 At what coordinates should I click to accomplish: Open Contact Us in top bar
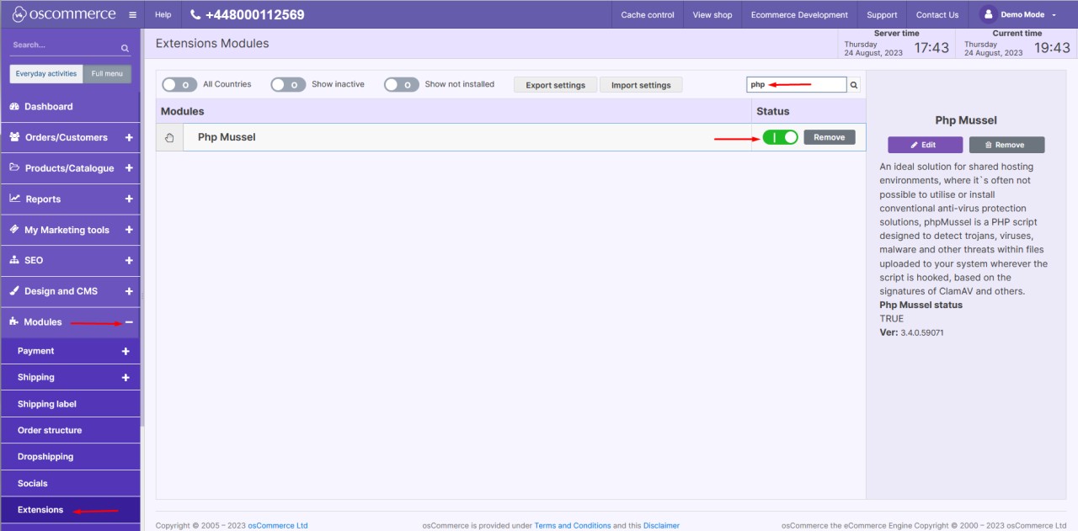(x=937, y=14)
